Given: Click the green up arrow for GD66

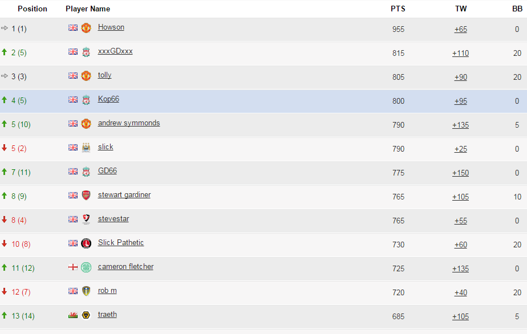Looking at the screenshot, I should click(5, 172).
